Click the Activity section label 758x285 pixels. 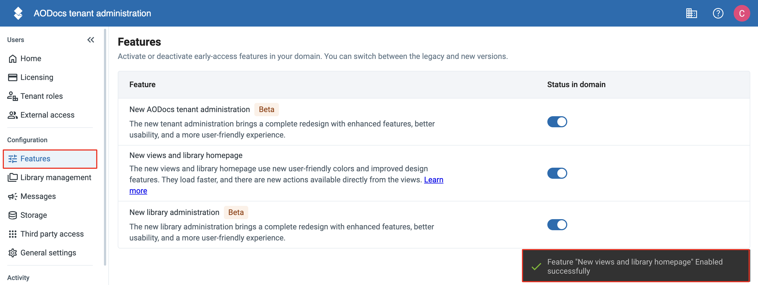18,278
